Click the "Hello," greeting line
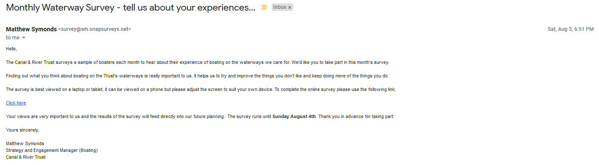 (11, 49)
